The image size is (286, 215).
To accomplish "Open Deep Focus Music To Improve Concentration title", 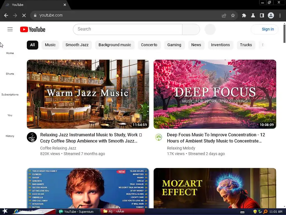I will pyautogui.click(x=216, y=138).
